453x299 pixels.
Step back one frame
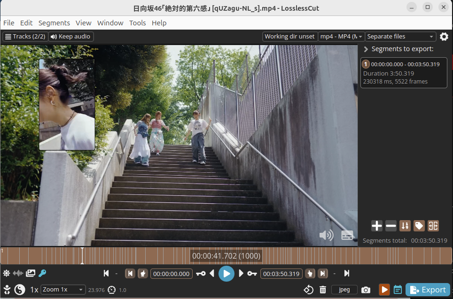[x=212, y=273]
